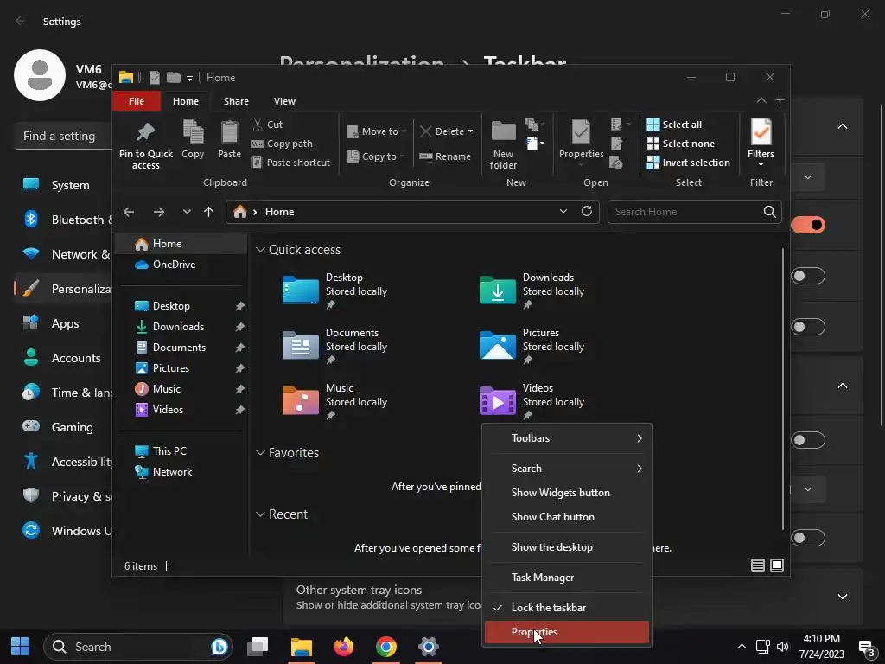885x664 pixels.
Task: Select Task Manager from context menu
Action: 567,577
